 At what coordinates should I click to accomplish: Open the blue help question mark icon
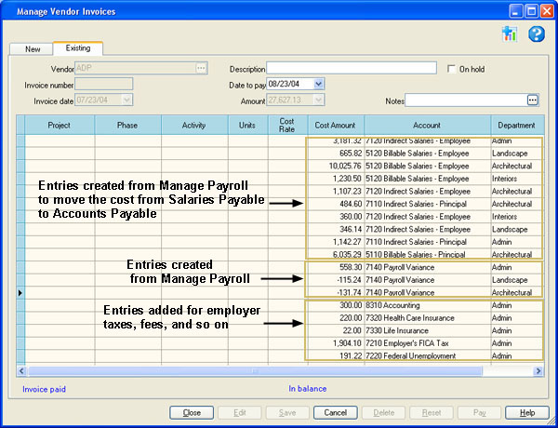pyautogui.click(x=536, y=34)
